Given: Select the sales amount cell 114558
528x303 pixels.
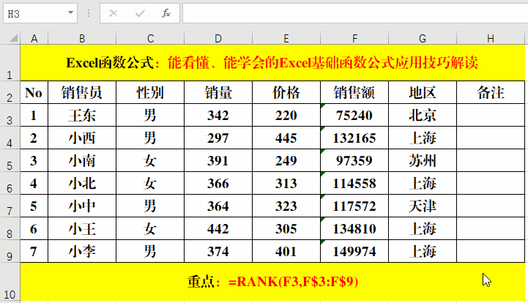Looking at the screenshot, I should point(354,183).
